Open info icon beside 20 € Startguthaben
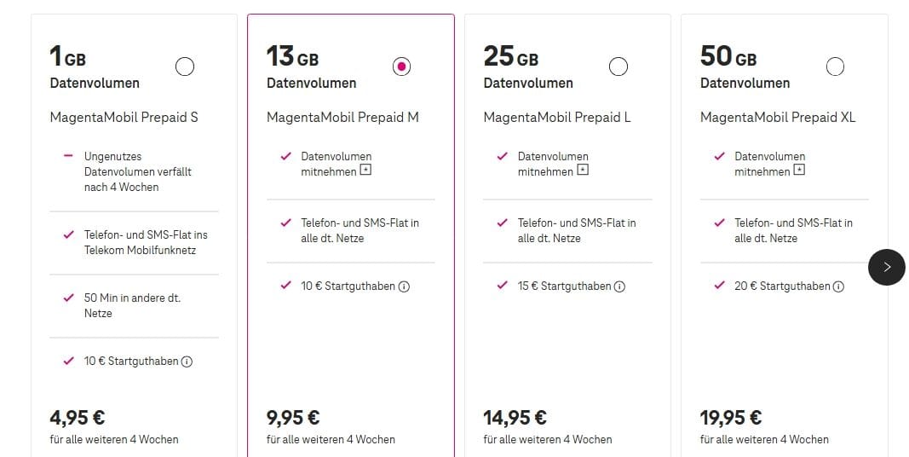The image size is (909, 457). (838, 286)
